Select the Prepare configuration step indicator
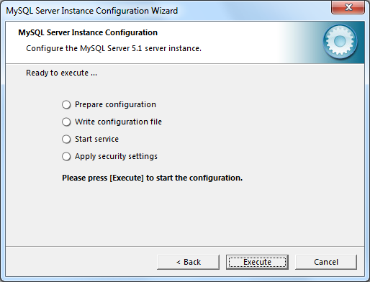 tap(66, 105)
